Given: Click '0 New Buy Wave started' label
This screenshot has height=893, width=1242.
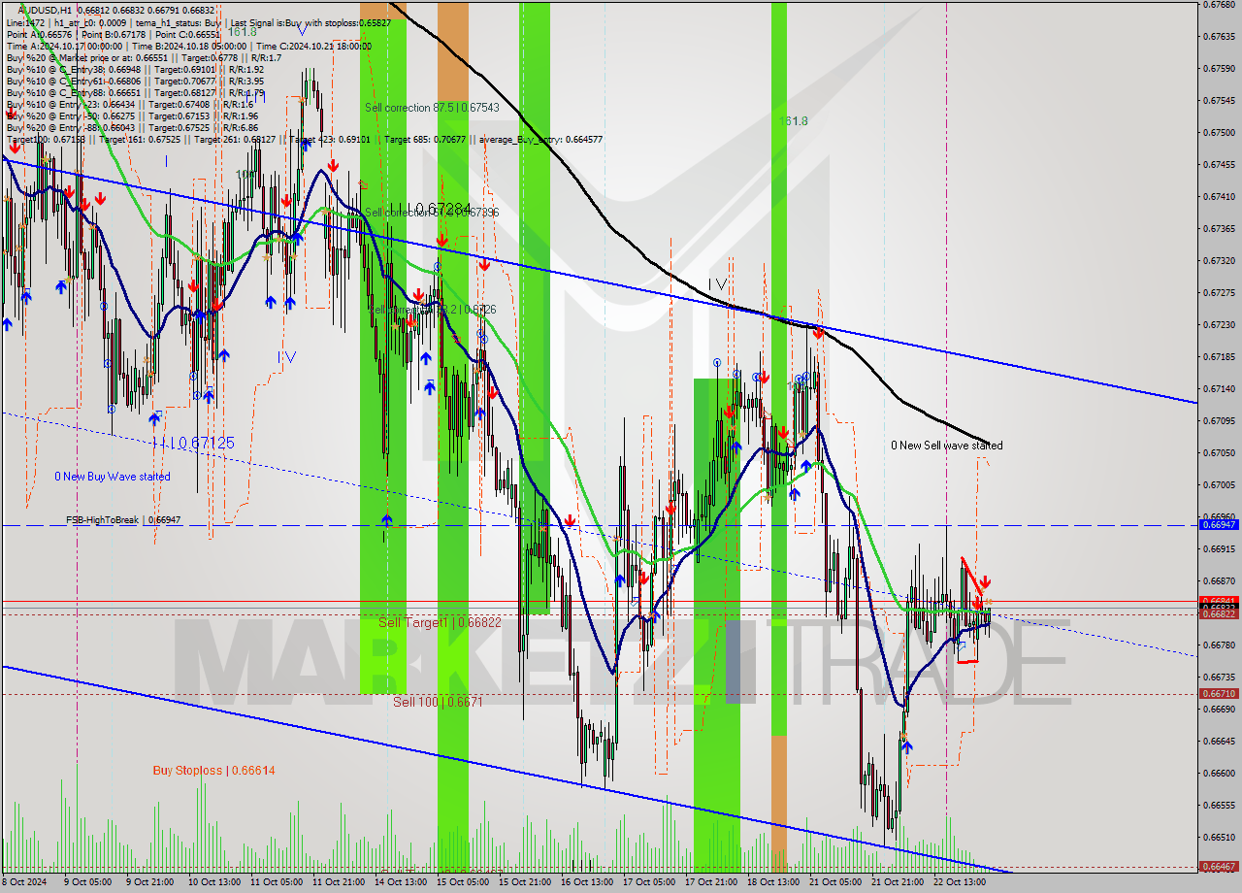Looking at the screenshot, I should click(112, 477).
